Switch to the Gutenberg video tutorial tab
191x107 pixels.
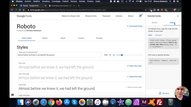click(x=61, y=6)
